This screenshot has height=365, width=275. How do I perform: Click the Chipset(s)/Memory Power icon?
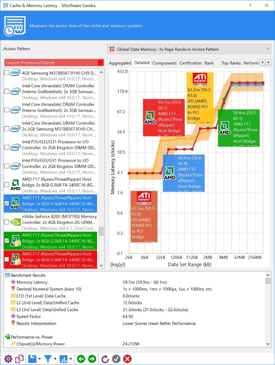pos(13,343)
